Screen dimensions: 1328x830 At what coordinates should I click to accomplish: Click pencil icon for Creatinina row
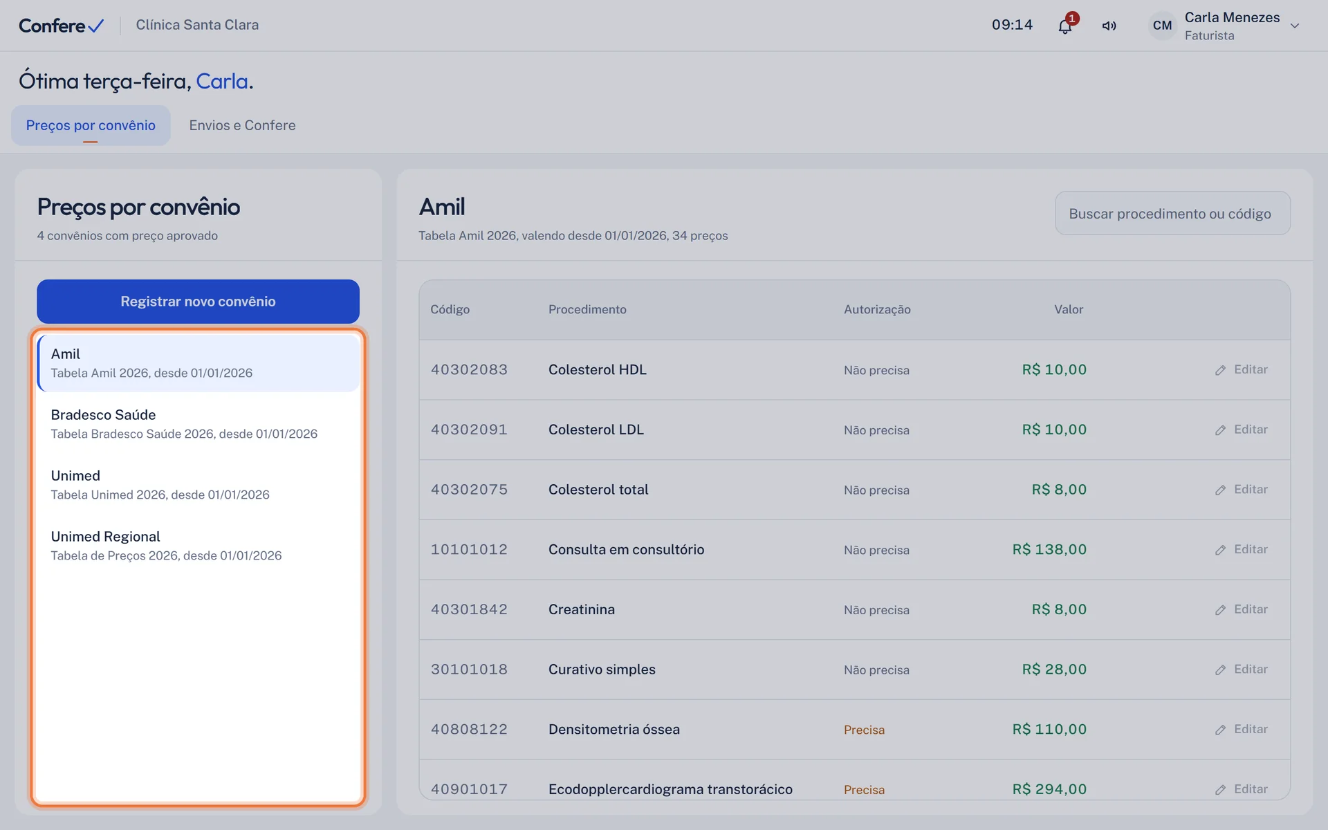[1220, 610]
